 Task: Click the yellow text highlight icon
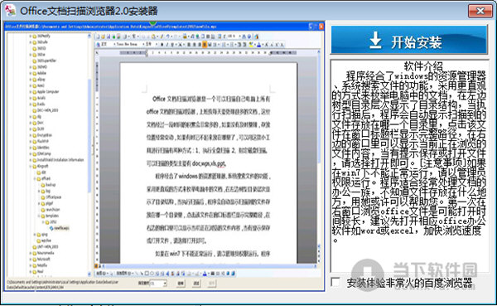(x=251, y=45)
